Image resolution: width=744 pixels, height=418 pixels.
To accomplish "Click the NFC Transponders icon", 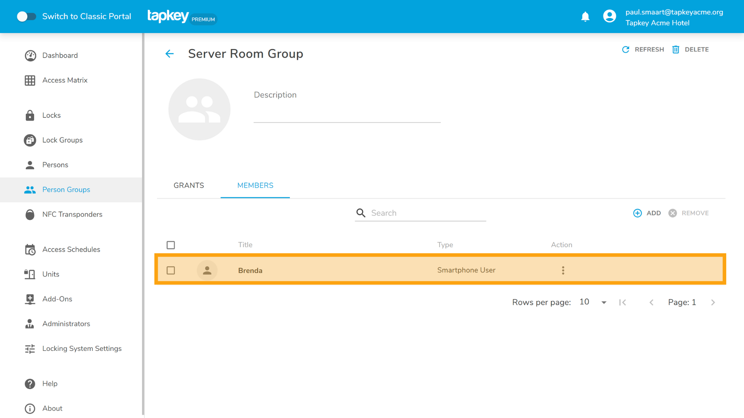I will tap(30, 214).
